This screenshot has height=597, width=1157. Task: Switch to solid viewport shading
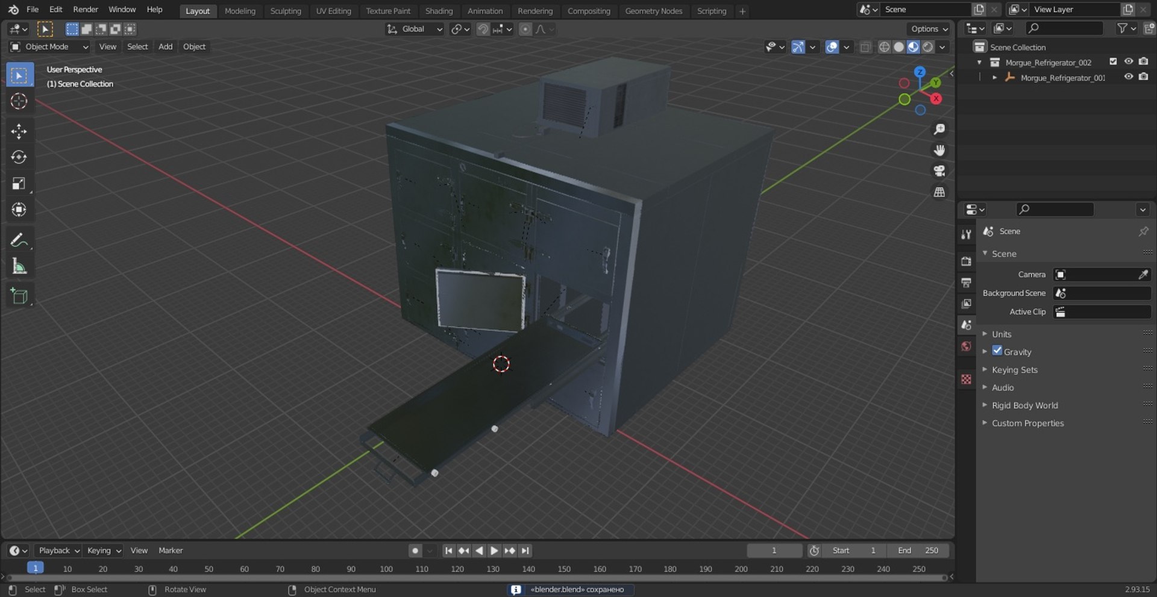898,47
